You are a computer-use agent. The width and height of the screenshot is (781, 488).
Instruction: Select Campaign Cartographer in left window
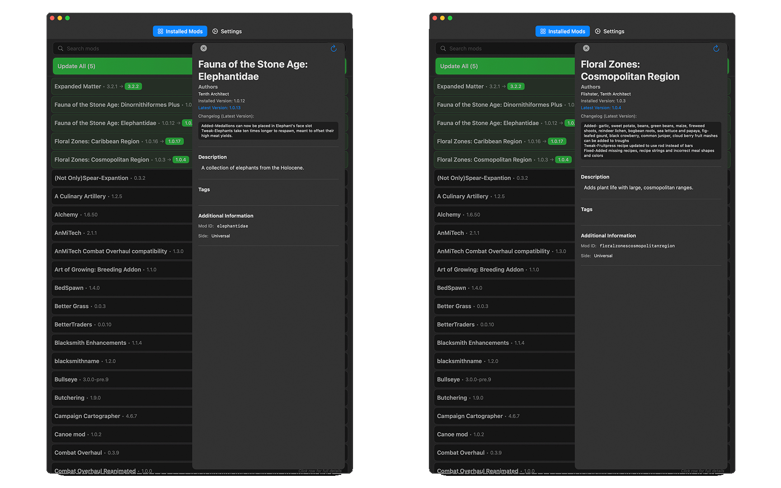(x=122, y=416)
